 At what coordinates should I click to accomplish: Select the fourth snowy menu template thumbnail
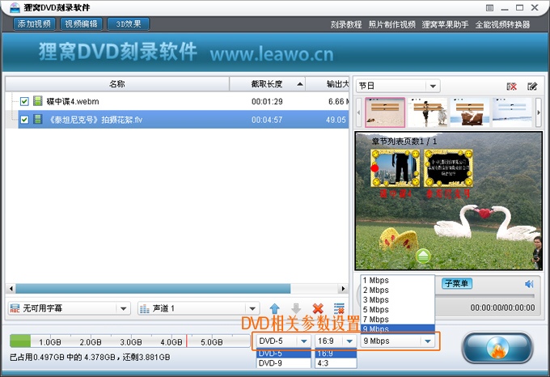(512, 112)
